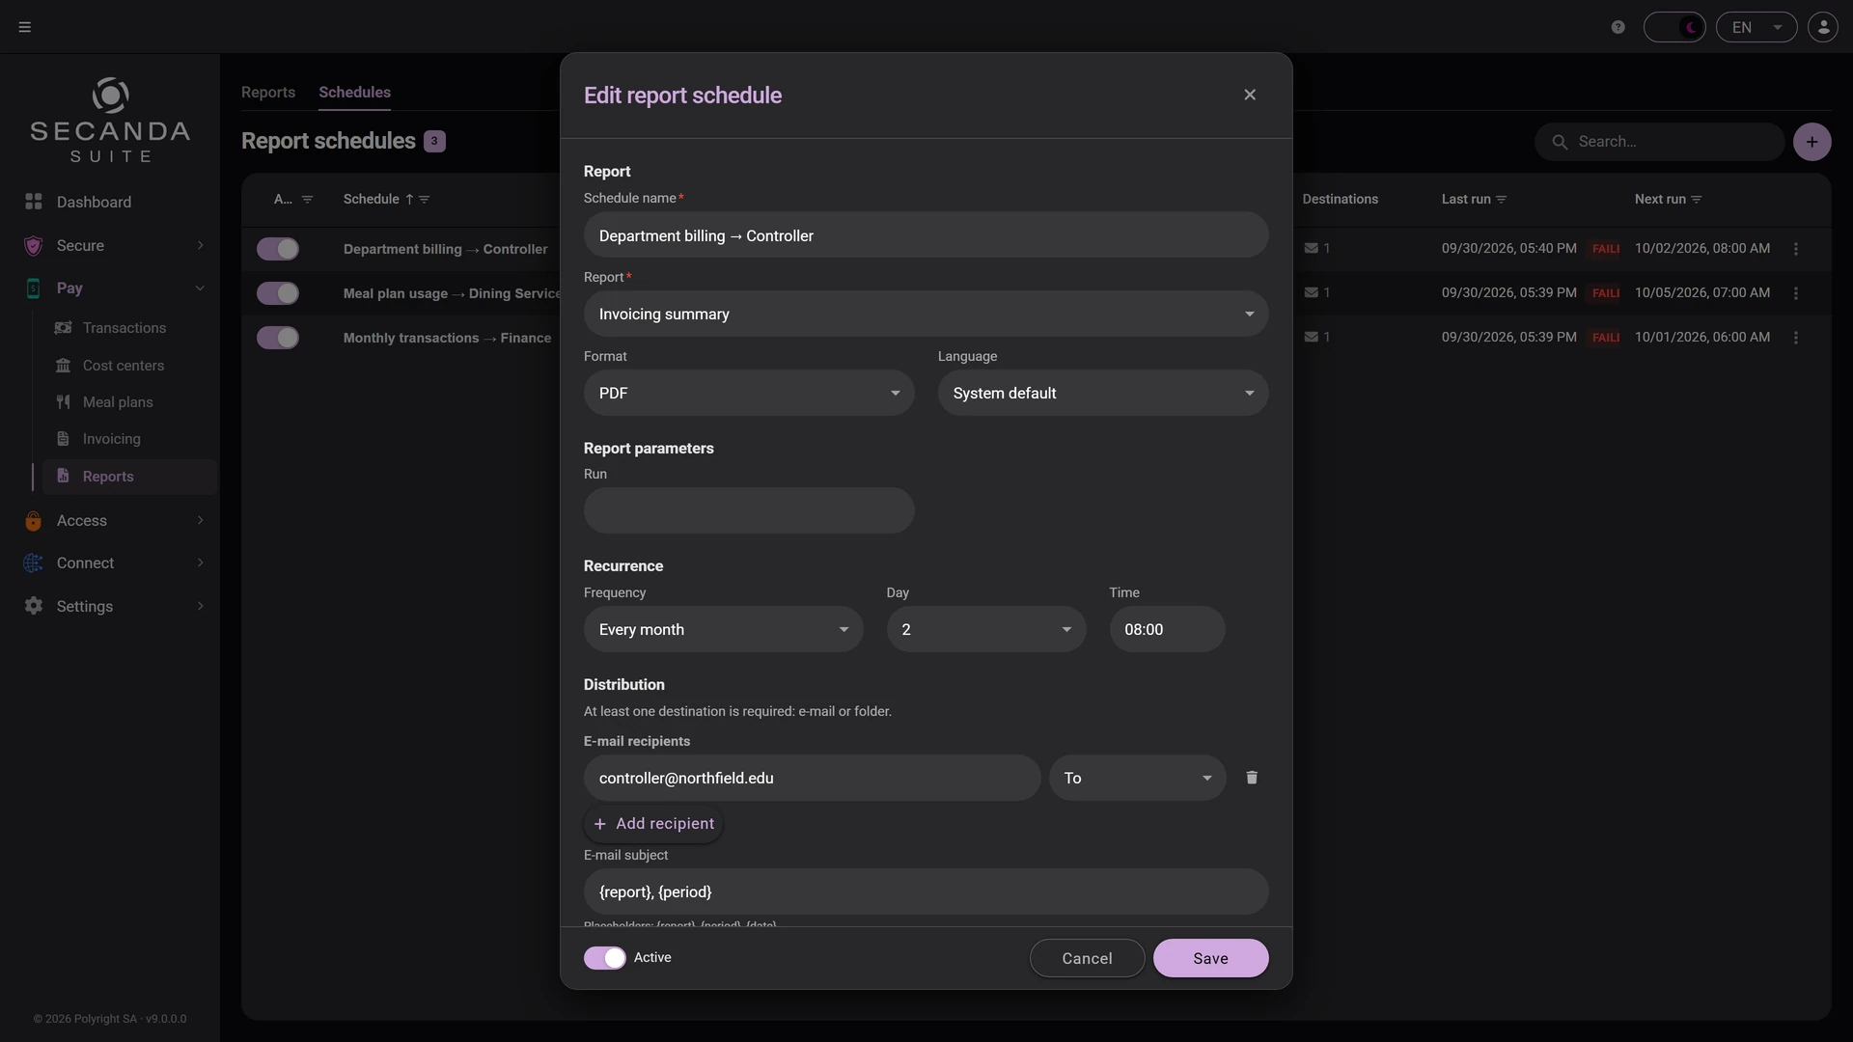Open row options for Department billing schedule
The height and width of the screenshot is (1042, 1853).
pyautogui.click(x=1796, y=249)
